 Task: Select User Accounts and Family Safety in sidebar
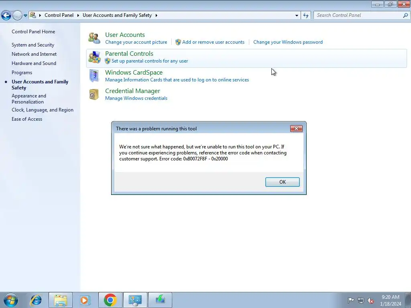(40, 85)
